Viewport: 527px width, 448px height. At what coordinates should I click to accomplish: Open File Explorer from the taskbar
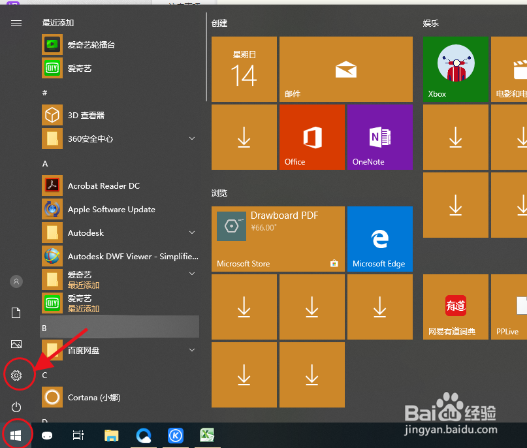[111, 435]
